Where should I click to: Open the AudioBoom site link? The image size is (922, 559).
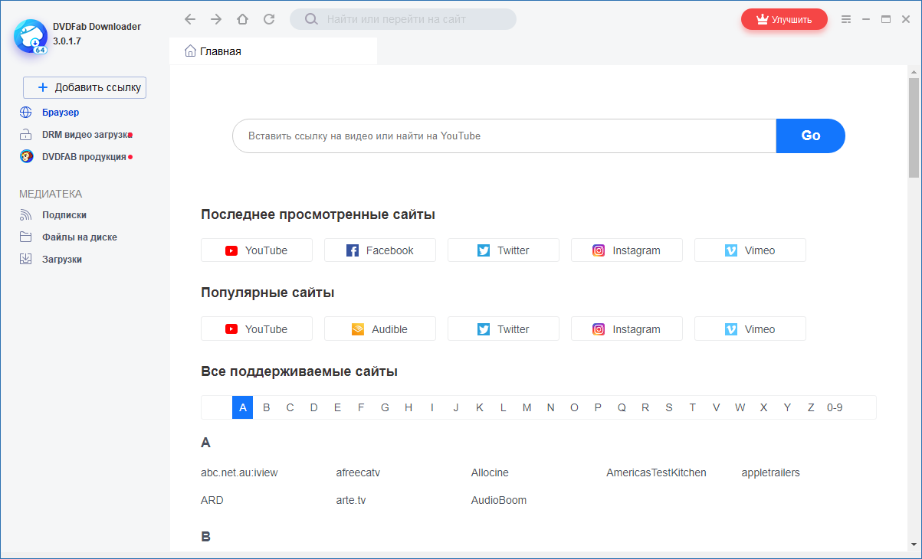tap(499, 500)
